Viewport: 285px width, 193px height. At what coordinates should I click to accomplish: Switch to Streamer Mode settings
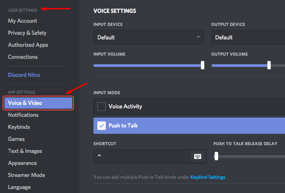click(x=27, y=175)
